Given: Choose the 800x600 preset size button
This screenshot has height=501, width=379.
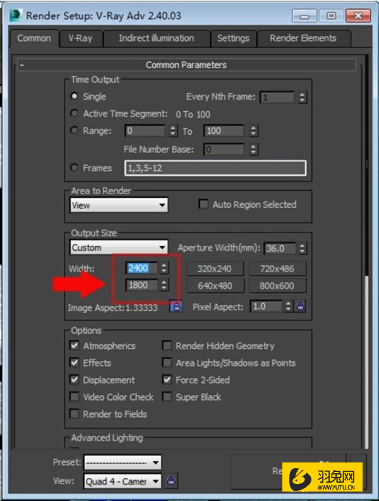Looking at the screenshot, I should (x=277, y=286).
